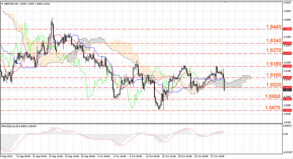293x159 pixels.
Task: Click the GBPUSD,H4 chart title text
Action: click(11, 4)
